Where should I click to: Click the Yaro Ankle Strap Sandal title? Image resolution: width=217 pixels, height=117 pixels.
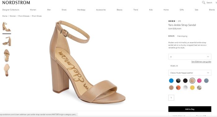point(182,25)
